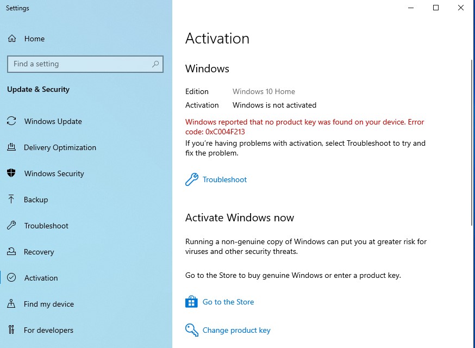Click the blue wrench icon beside Troubleshoot
This screenshot has height=348, width=475.
pyautogui.click(x=192, y=179)
